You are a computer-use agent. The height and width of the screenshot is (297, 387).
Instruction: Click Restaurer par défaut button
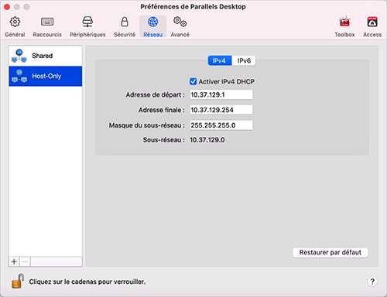330,252
